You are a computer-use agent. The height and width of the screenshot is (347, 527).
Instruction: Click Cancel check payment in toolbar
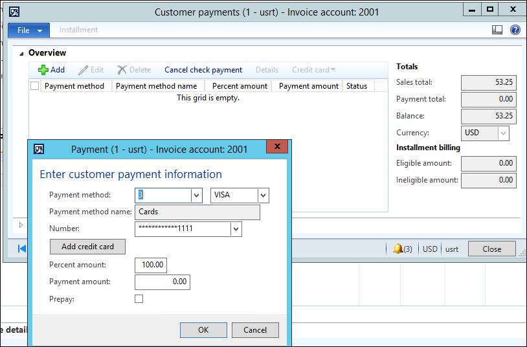coord(203,70)
